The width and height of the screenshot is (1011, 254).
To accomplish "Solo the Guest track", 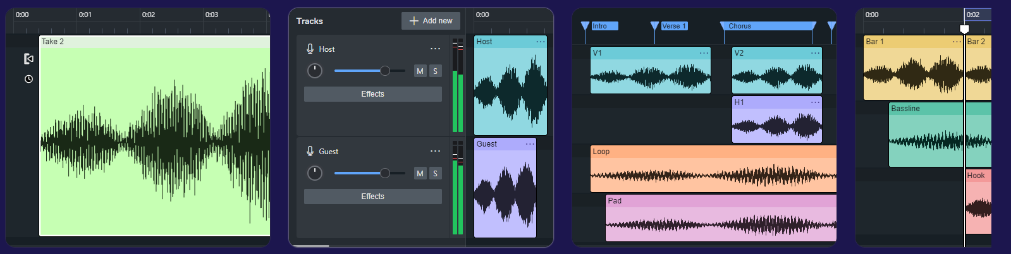I will (435, 173).
